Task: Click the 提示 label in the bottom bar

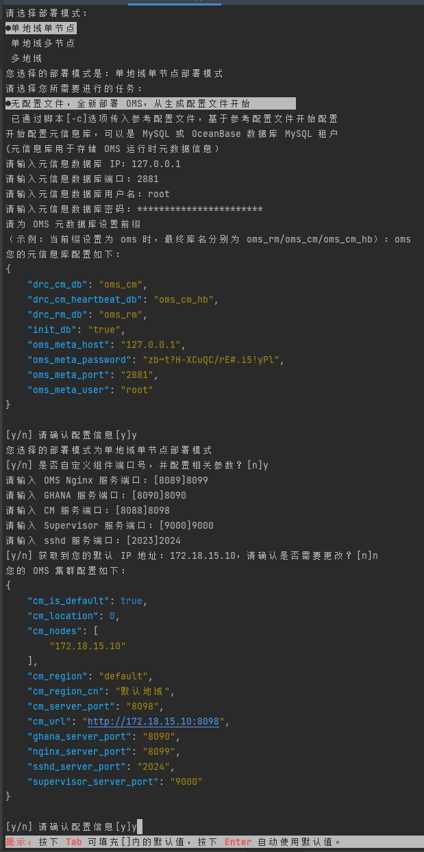Action: click(x=16, y=842)
